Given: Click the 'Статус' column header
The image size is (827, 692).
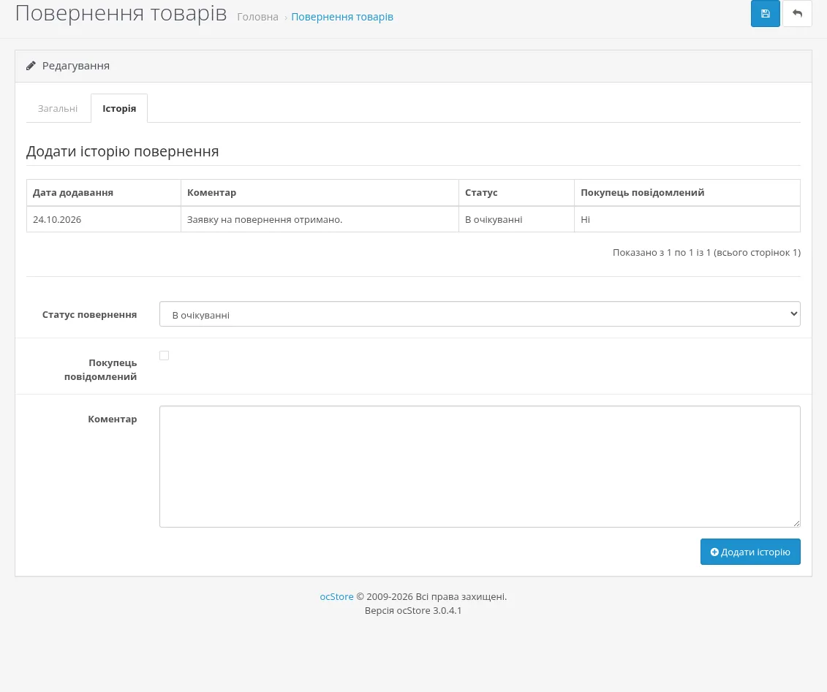Looking at the screenshot, I should [516, 193].
